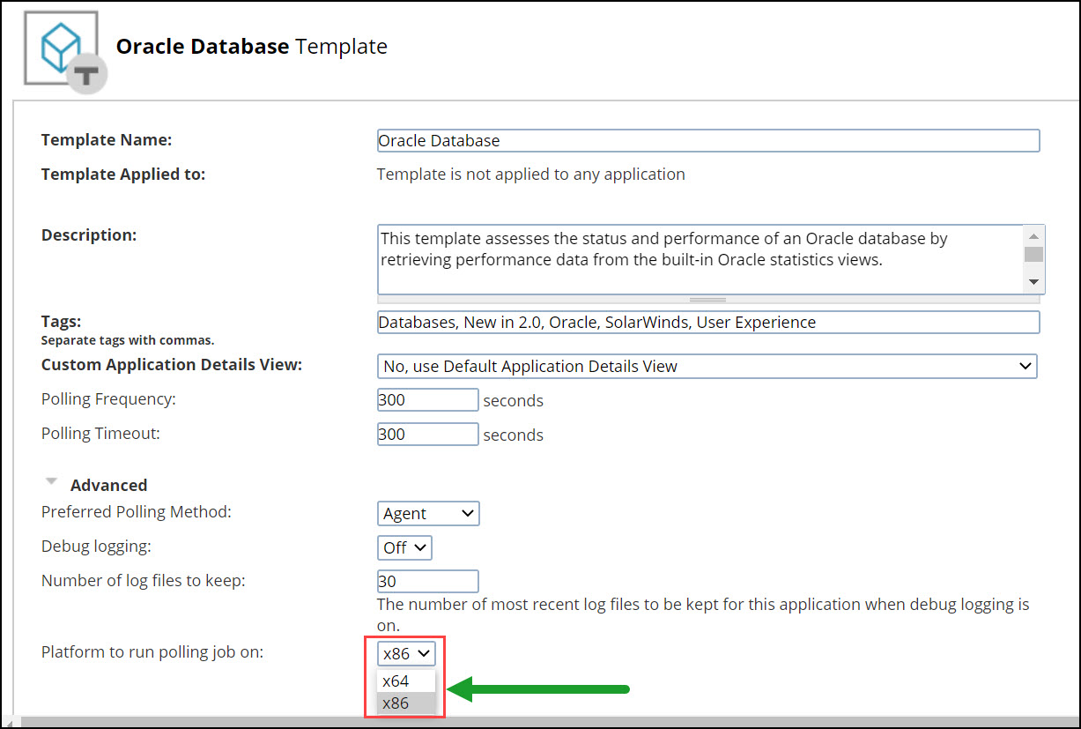Click the Polling Timeout value field
This screenshot has width=1081, height=729.
pos(427,434)
